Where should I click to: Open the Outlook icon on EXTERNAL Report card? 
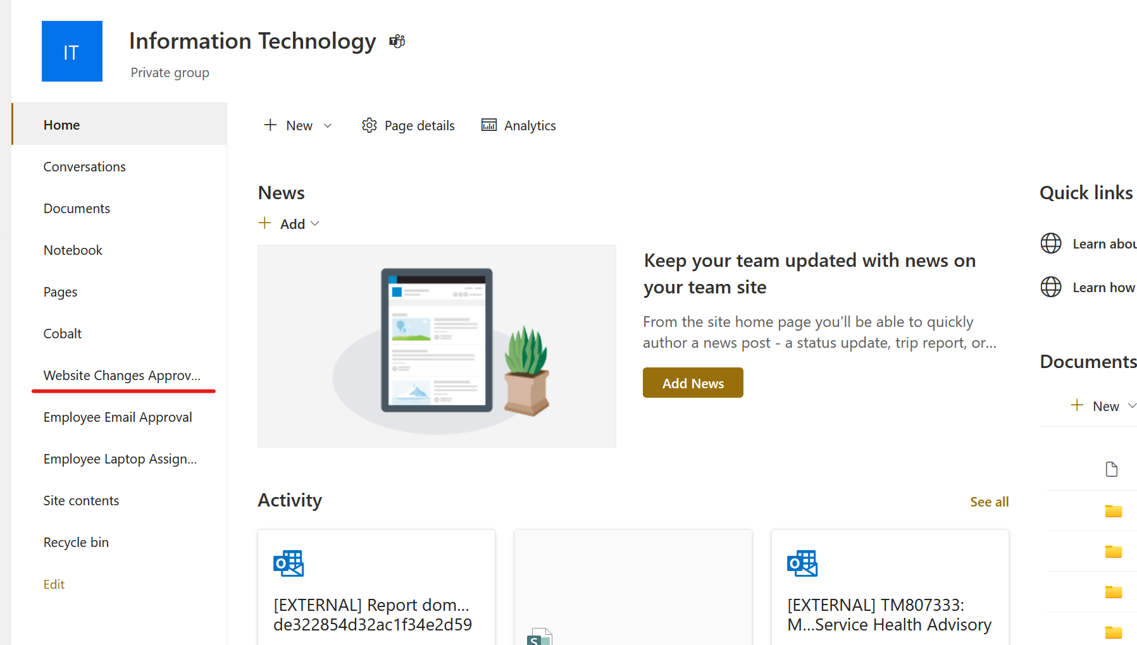[289, 563]
